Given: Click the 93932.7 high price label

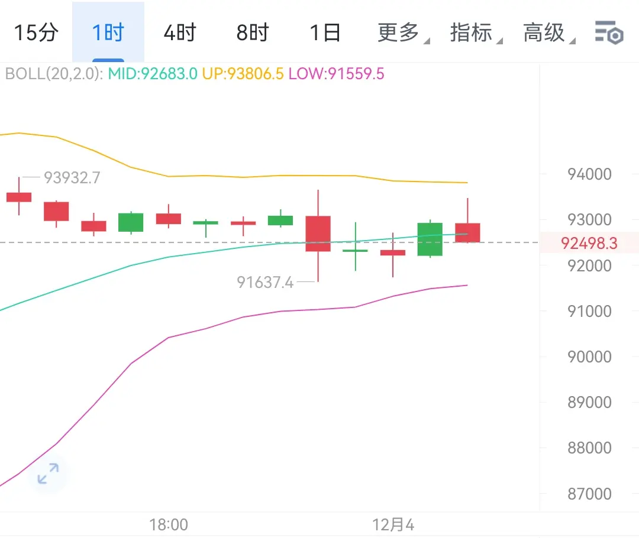Looking at the screenshot, I should tap(72, 177).
